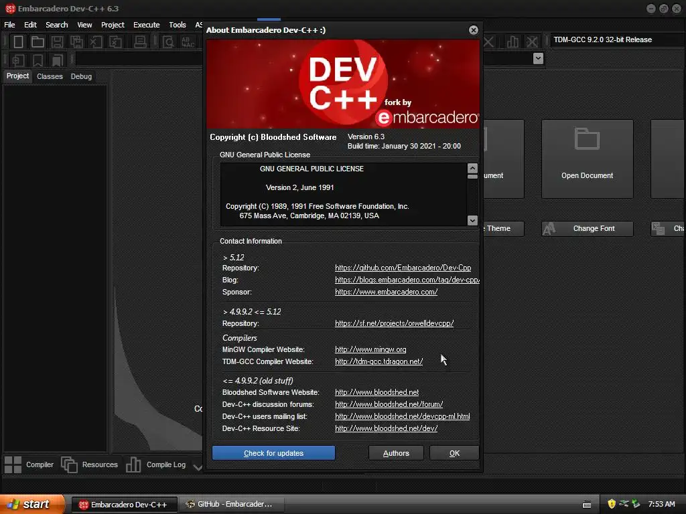The width and height of the screenshot is (686, 514).
Task: Switch to the GitHub - Embarcader… taskbar window
Action: tap(232, 504)
